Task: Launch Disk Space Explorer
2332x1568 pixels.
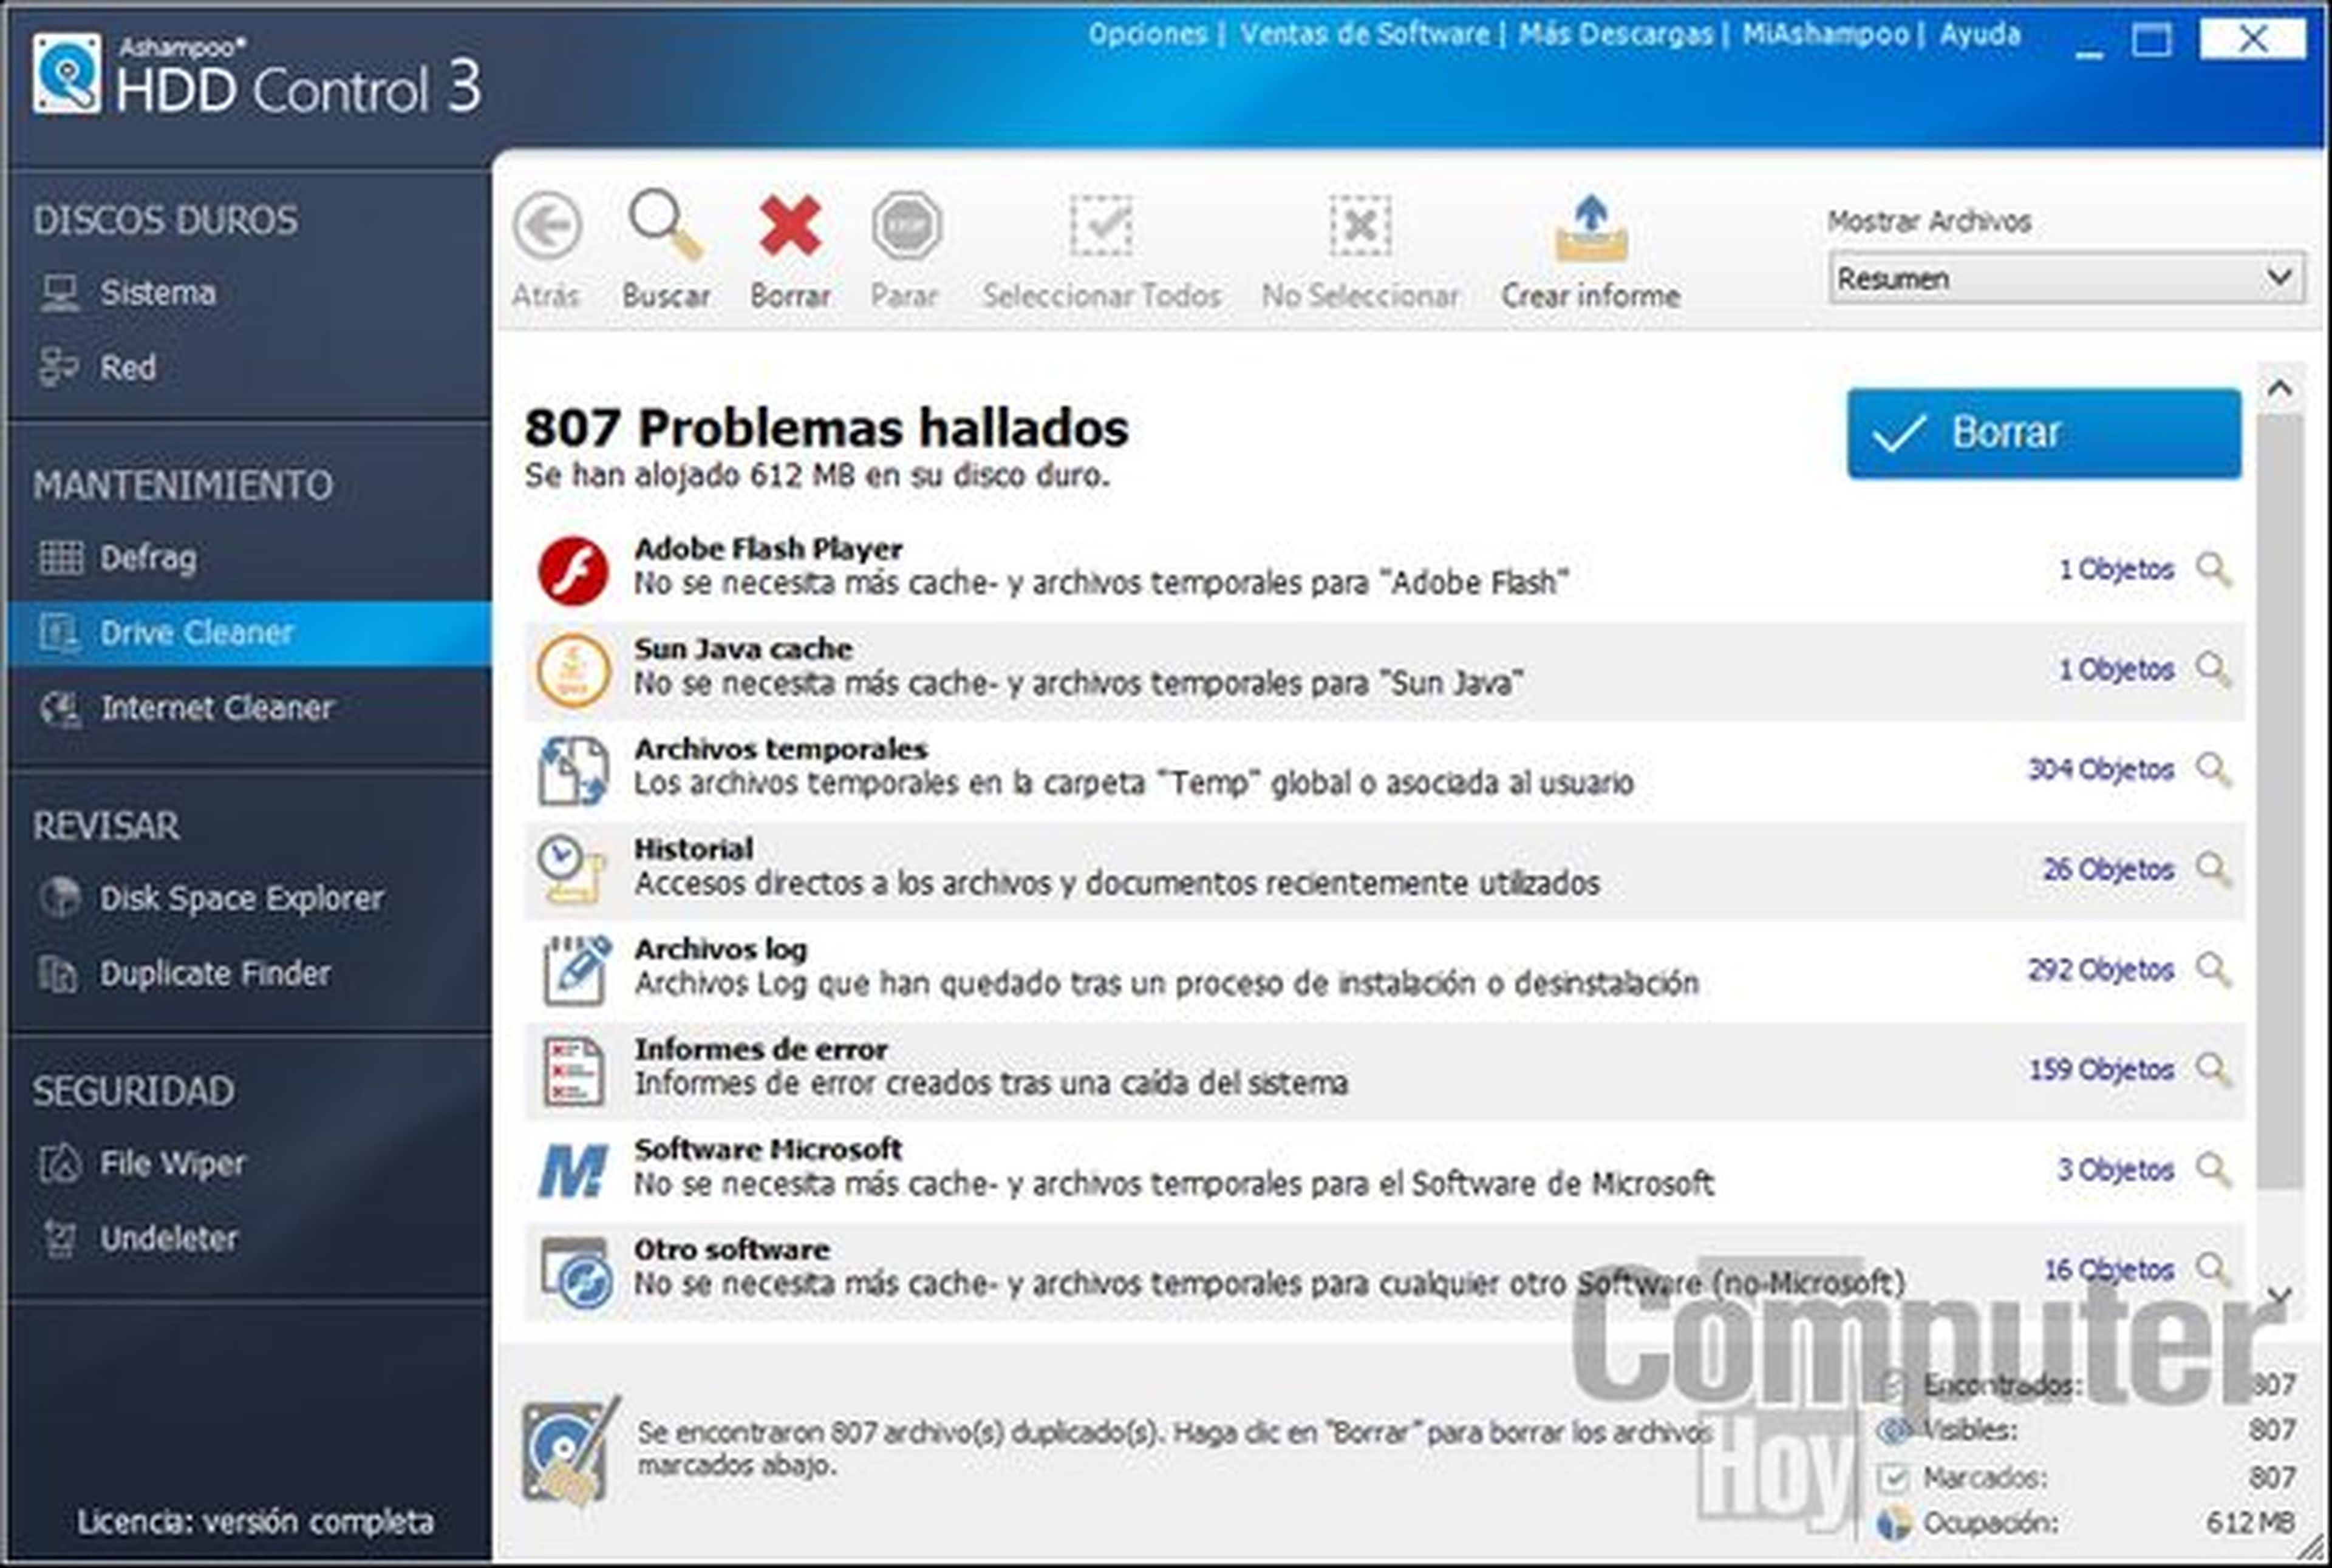Action: coord(240,898)
